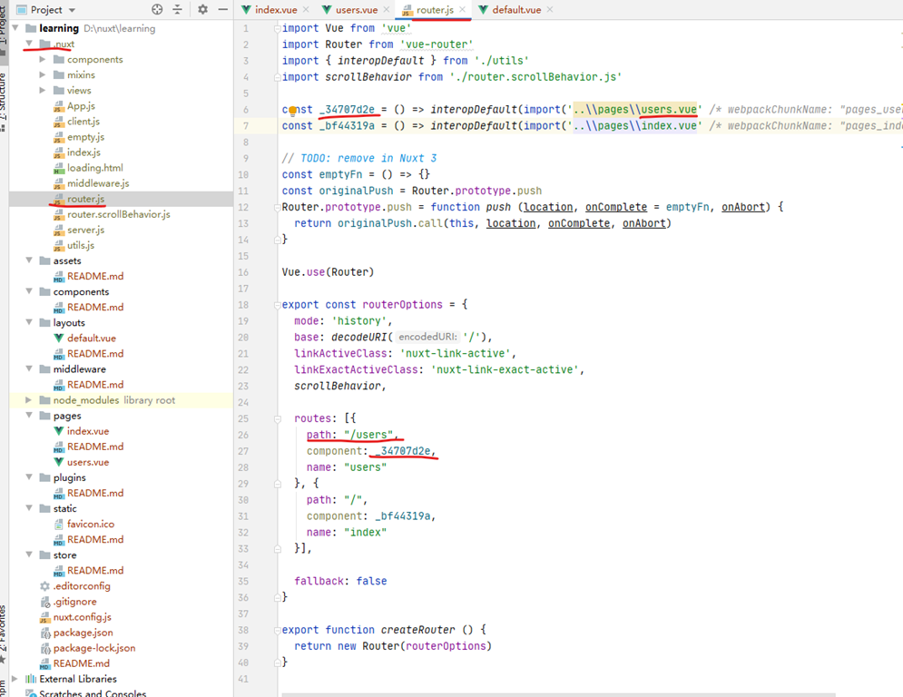Open package.json file
This screenshot has height=697, width=903.
[83, 633]
